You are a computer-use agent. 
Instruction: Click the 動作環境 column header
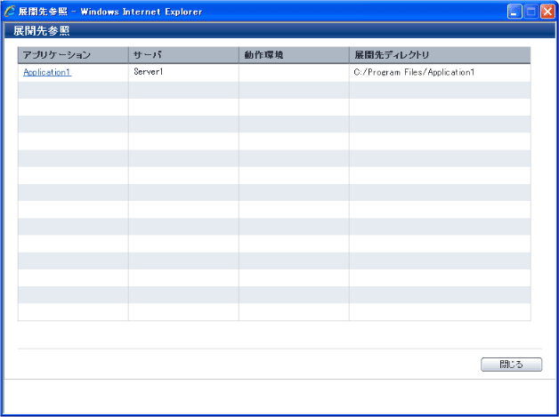[x=263, y=55]
